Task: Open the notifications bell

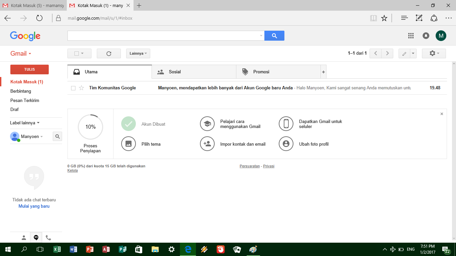Action: pos(426,35)
